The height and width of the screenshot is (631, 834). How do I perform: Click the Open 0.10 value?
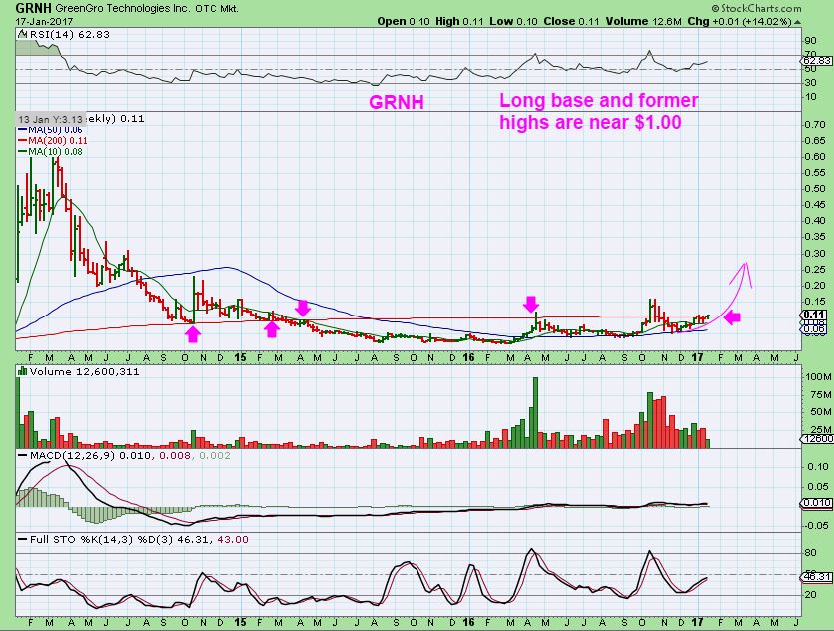click(x=404, y=21)
